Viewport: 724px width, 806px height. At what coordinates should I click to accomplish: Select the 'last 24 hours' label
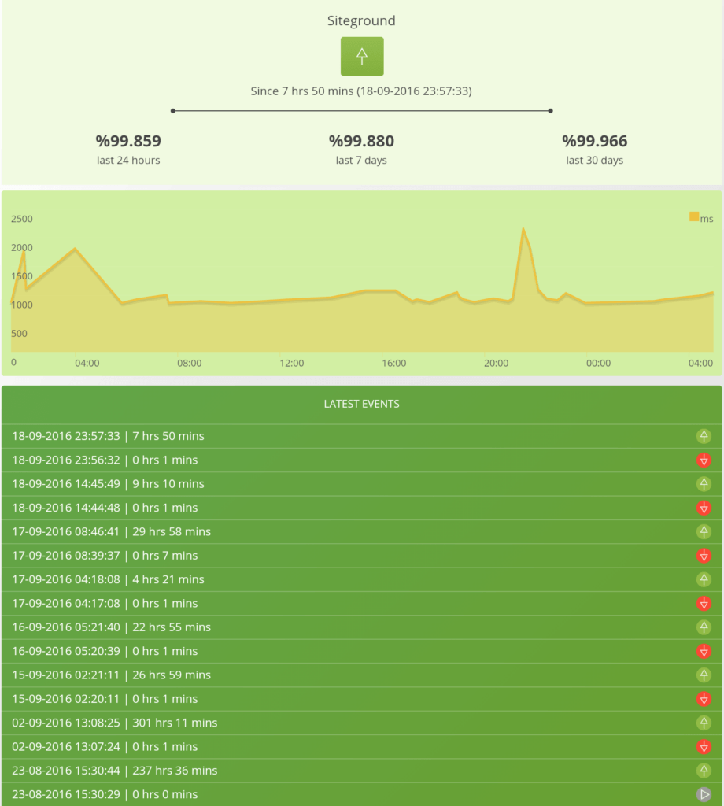pyautogui.click(x=128, y=161)
